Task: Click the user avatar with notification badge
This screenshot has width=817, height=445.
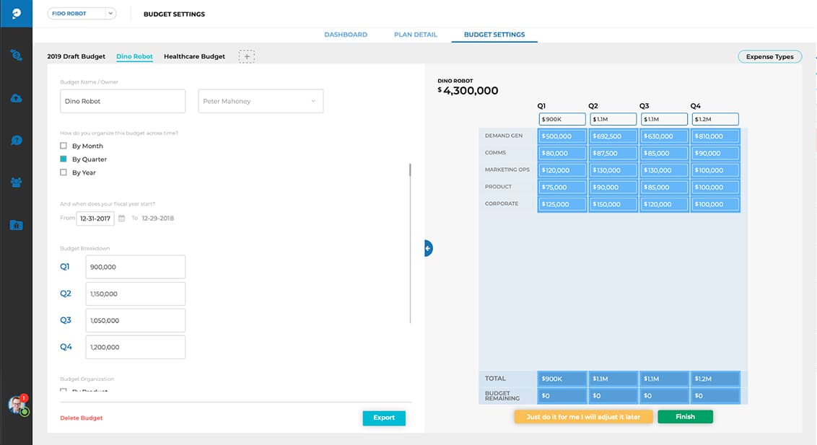Action: click(x=17, y=405)
